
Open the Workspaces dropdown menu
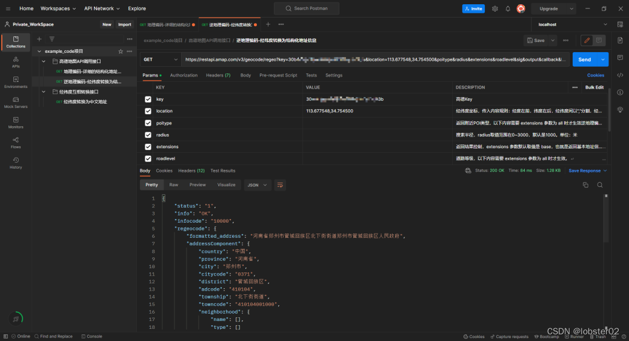click(58, 8)
